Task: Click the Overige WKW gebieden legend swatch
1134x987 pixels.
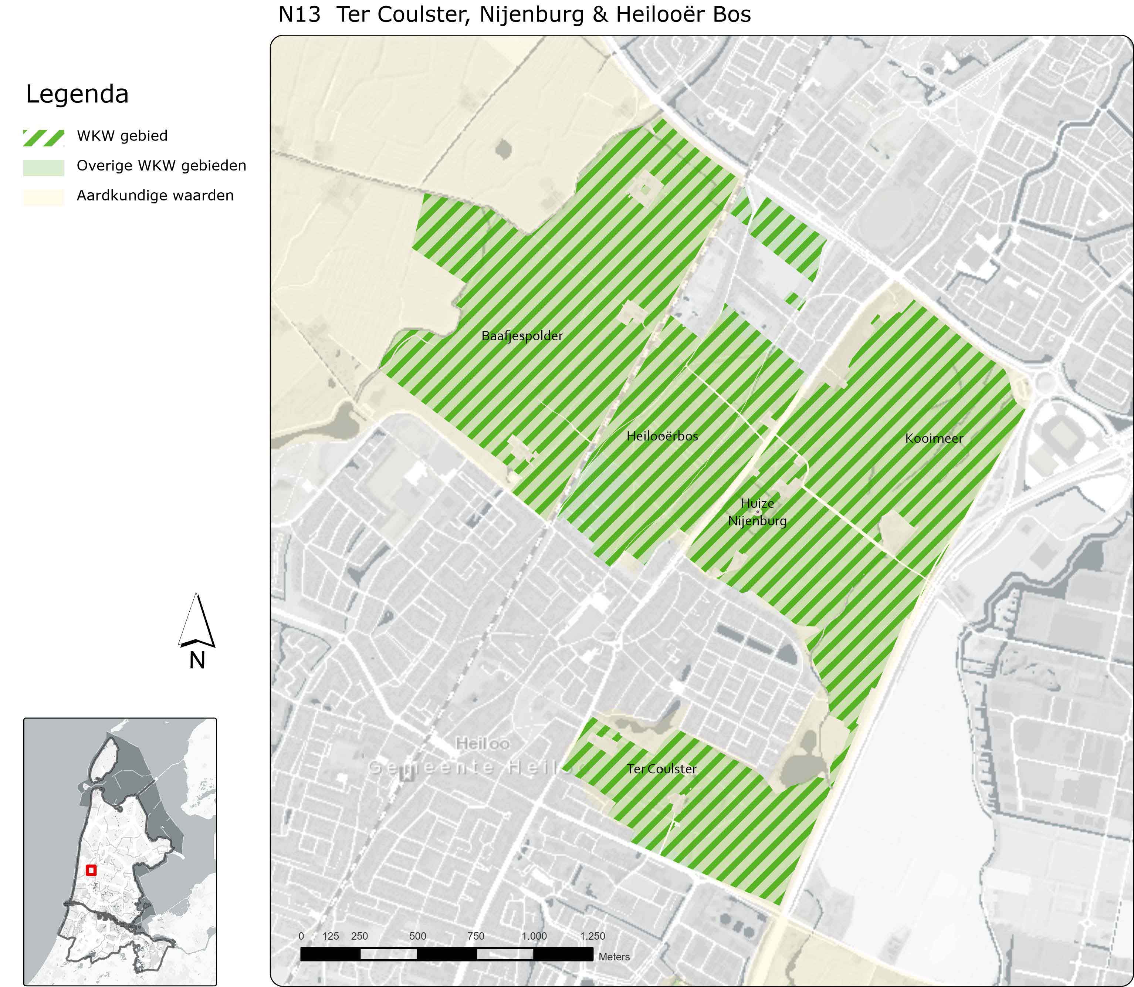Action: [x=44, y=168]
